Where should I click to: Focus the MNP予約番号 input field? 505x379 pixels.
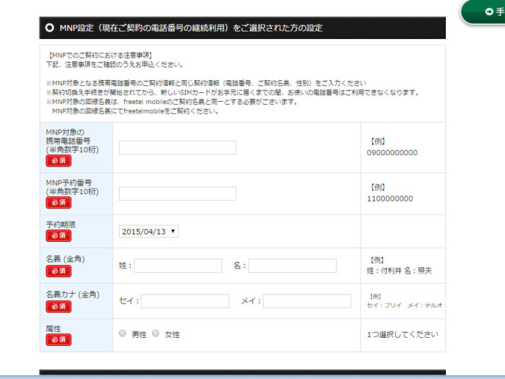click(177, 193)
